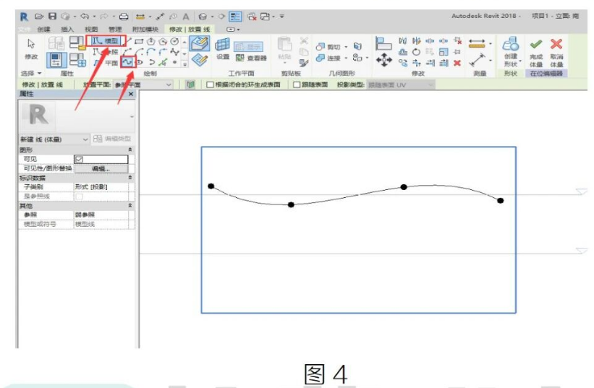
Task: Click the Move tool icon
Action: click(x=383, y=60)
